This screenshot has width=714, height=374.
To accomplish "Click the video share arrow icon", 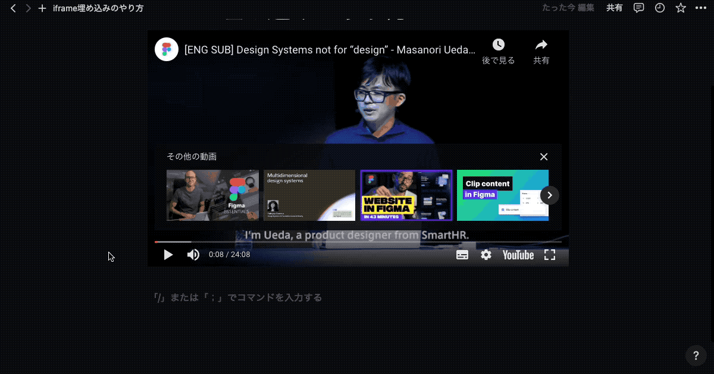I will (541, 45).
